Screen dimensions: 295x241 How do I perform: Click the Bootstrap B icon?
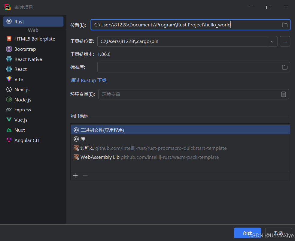tap(9, 49)
